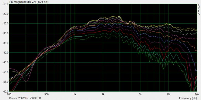Click the 2k frequency axis label
This screenshot has height=100, width=201.
(x=103, y=95)
